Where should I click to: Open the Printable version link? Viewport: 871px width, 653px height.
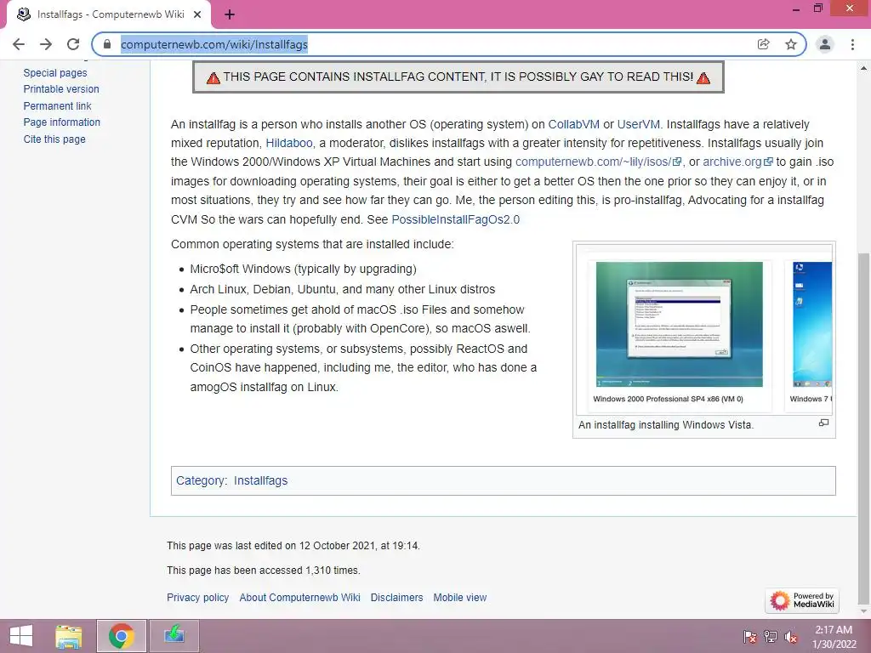click(x=61, y=88)
